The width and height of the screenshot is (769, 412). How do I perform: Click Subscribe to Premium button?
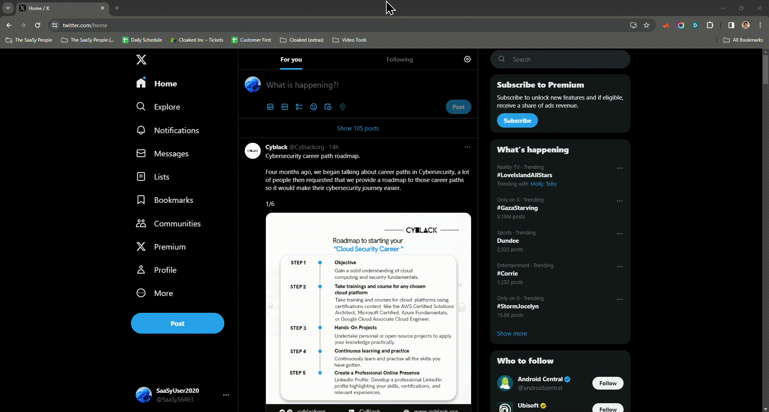tap(517, 120)
